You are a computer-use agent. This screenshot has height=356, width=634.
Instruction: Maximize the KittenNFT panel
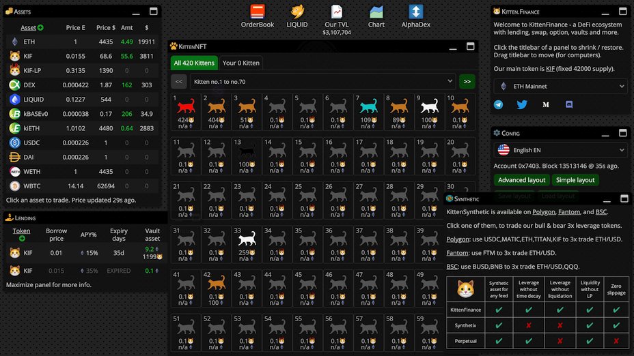[470, 46]
